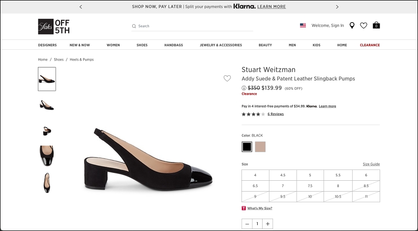Open the Klarna Learn More banner link
The width and height of the screenshot is (418, 231).
pyautogui.click(x=271, y=7)
